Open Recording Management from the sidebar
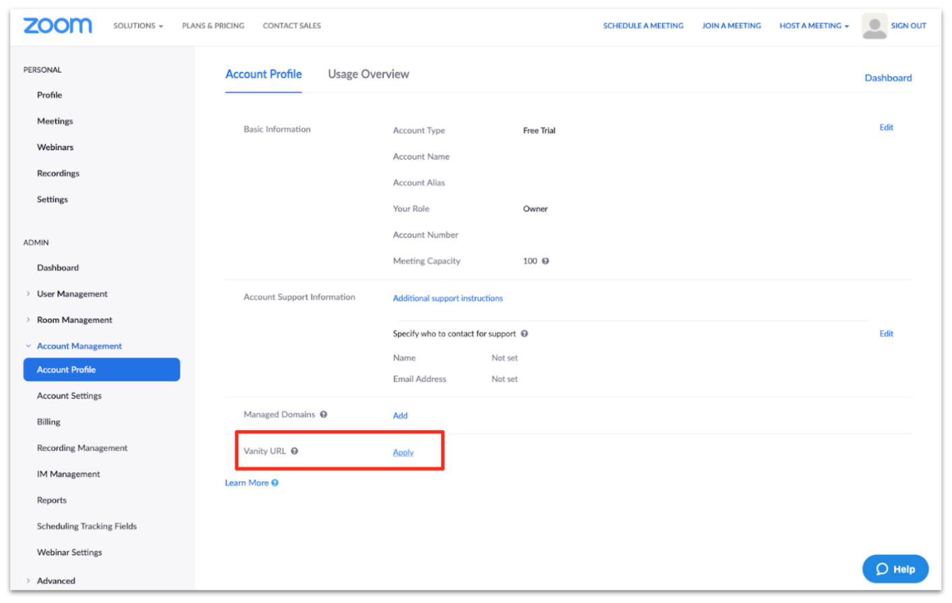 coord(82,448)
